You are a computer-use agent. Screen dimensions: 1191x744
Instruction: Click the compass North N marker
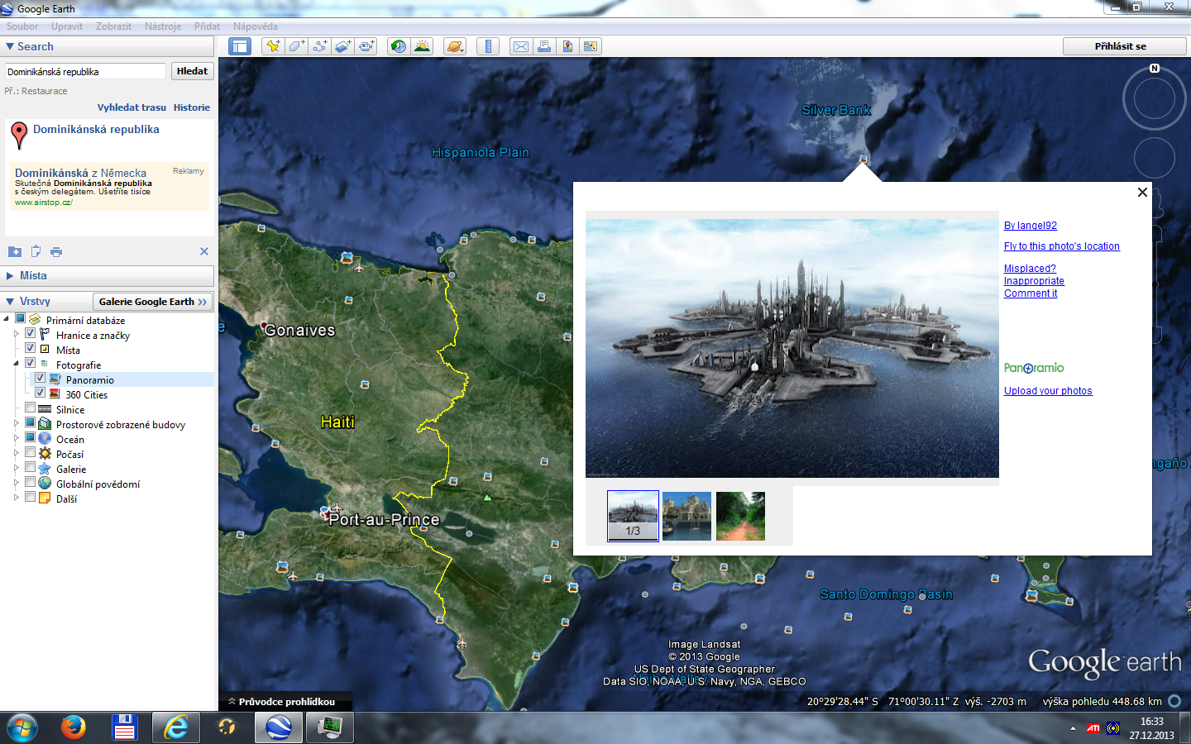(1155, 69)
